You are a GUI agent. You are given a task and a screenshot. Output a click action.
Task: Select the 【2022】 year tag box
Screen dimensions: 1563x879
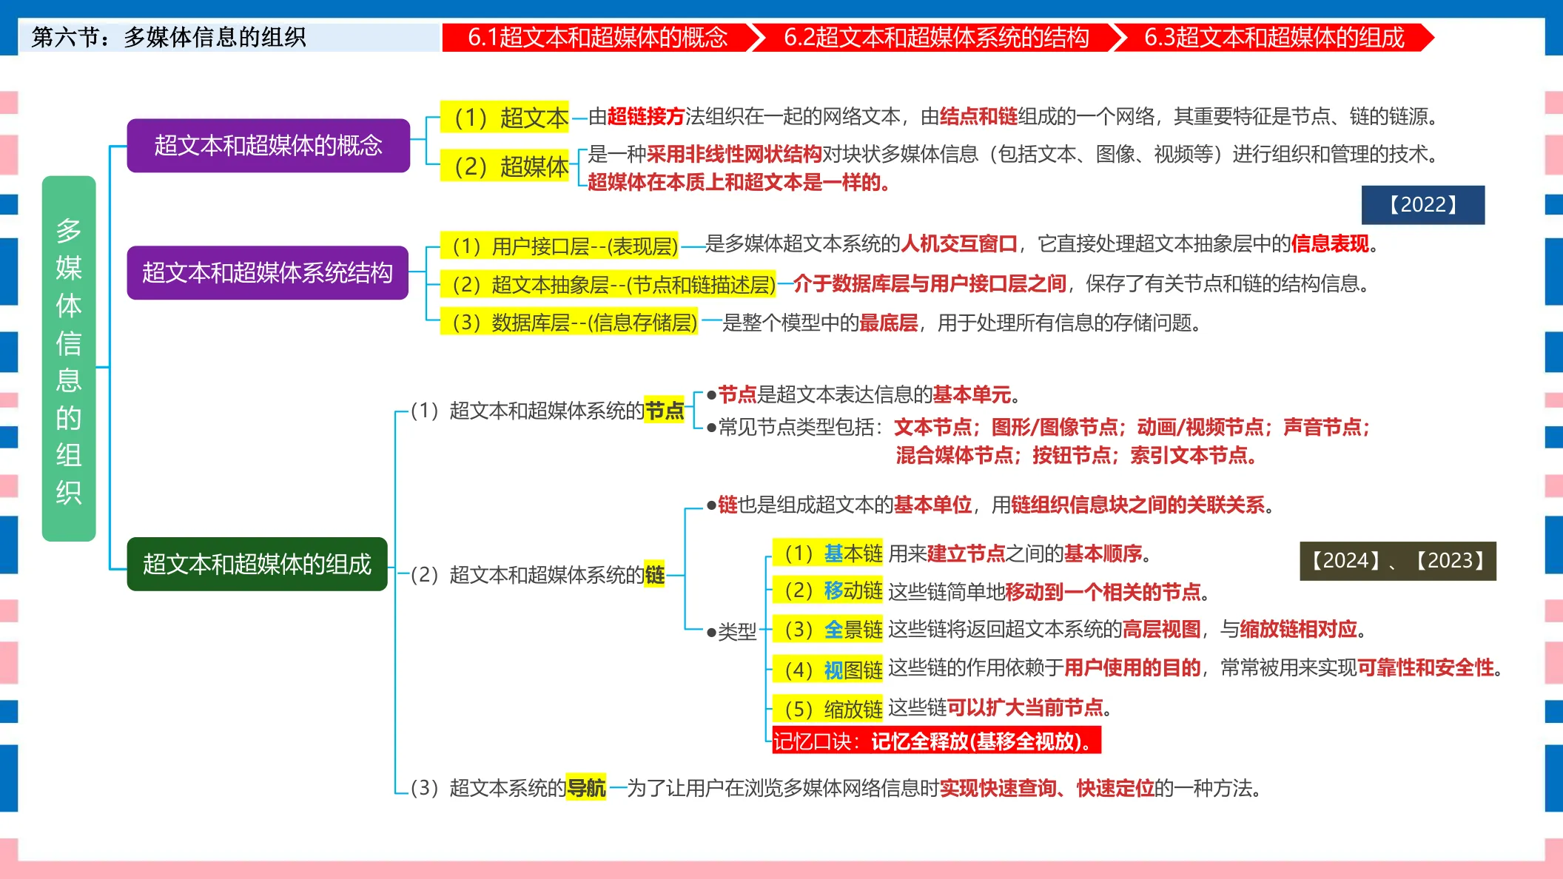click(1423, 205)
